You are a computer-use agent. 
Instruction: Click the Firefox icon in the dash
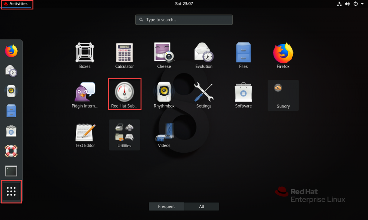point(11,51)
